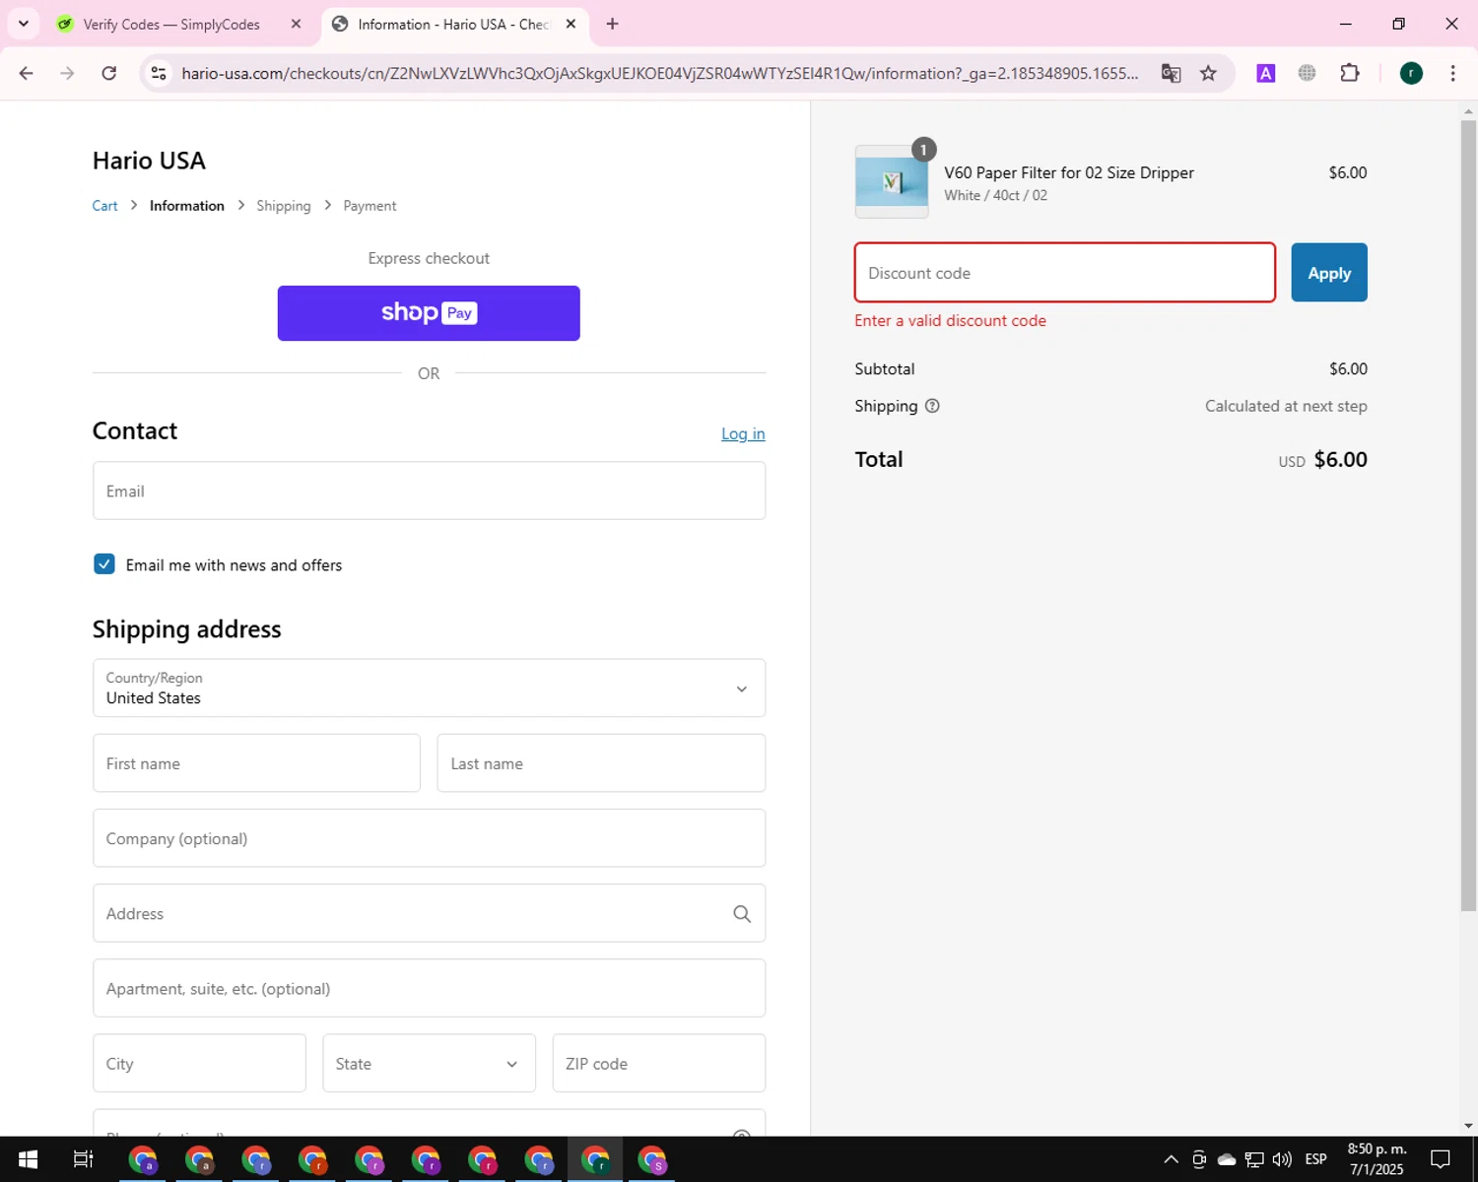
Task: Click the Company (optional) field
Action: point(429,838)
